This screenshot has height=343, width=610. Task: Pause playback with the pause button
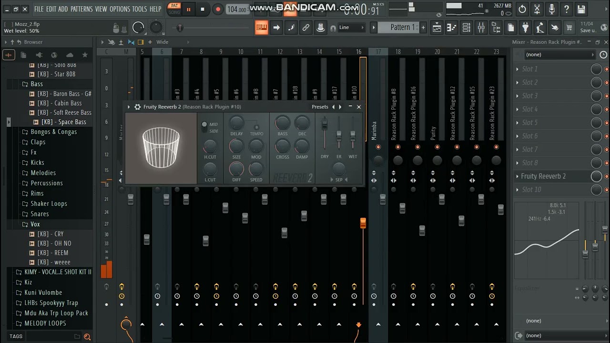point(188,9)
